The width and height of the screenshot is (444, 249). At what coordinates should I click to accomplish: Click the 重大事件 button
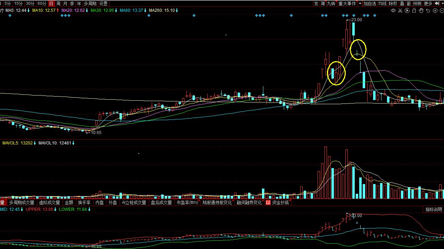click(347, 3)
